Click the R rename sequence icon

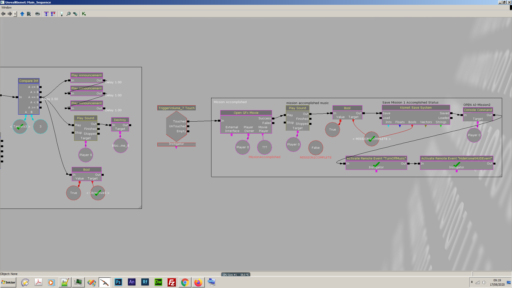pyautogui.click(x=29, y=14)
